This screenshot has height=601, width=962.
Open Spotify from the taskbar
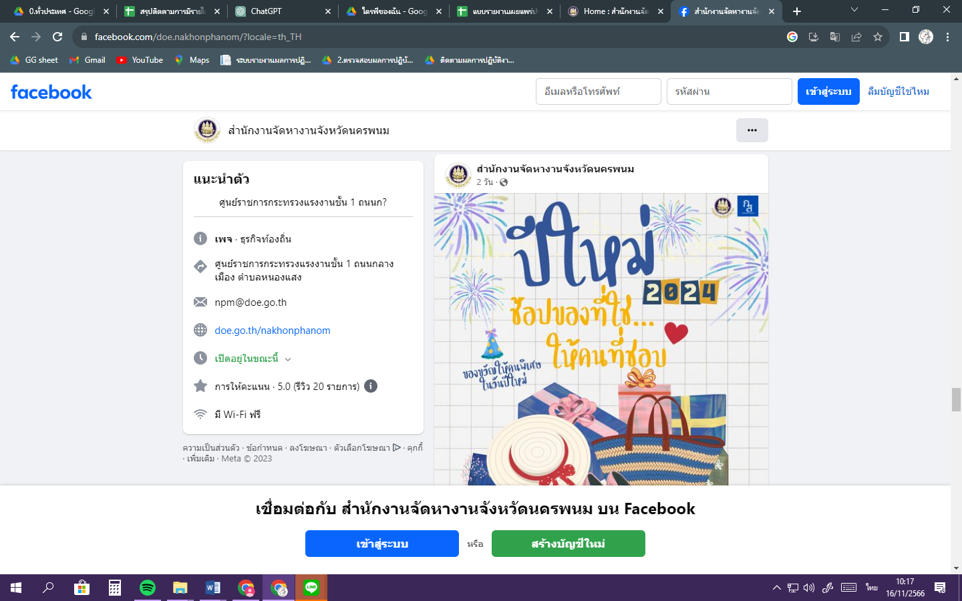147,588
